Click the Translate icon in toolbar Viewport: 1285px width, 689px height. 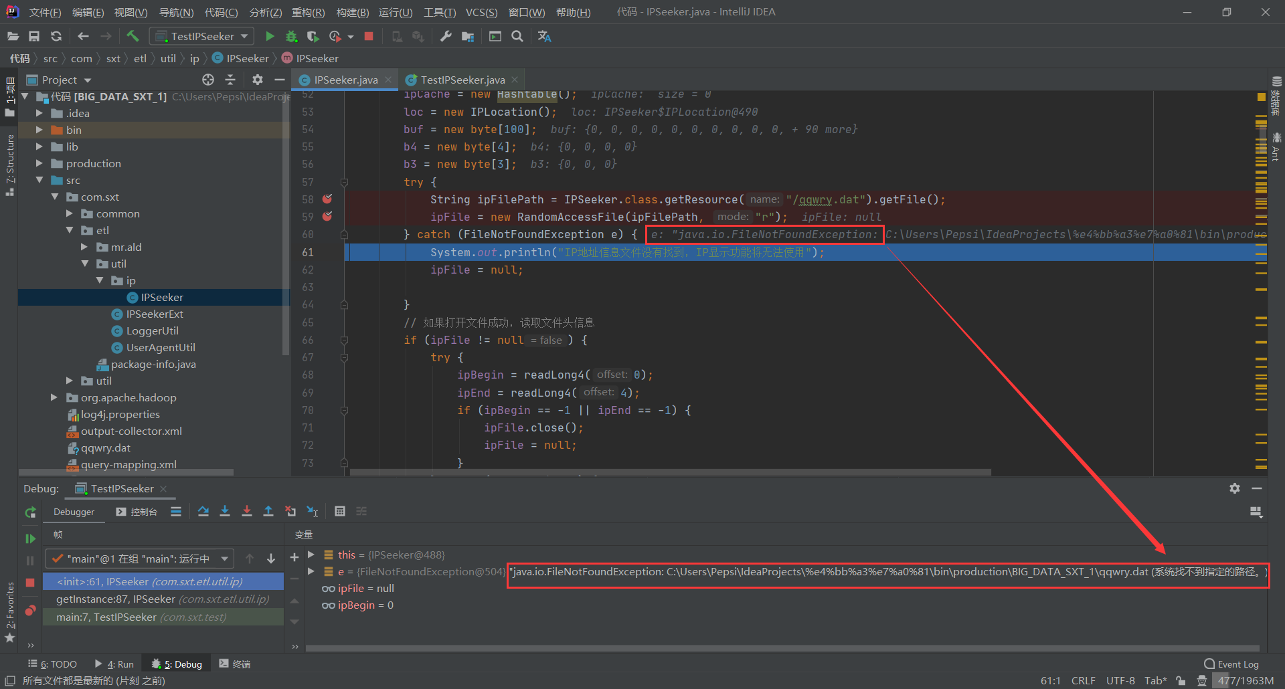544,36
